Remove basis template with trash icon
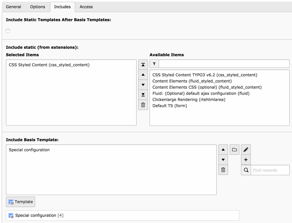The image size is (292, 223). point(223,170)
